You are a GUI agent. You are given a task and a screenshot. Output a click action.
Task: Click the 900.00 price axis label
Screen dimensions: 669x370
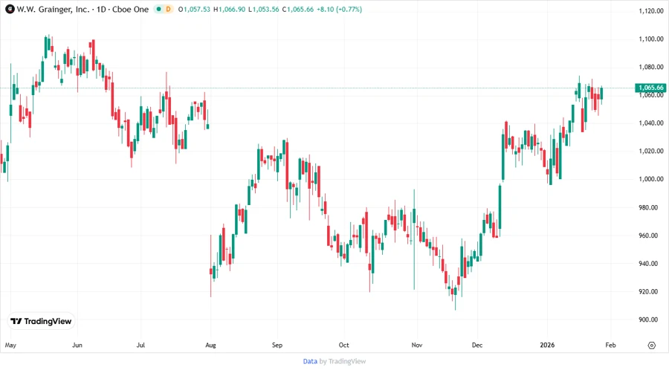tap(648, 319)
